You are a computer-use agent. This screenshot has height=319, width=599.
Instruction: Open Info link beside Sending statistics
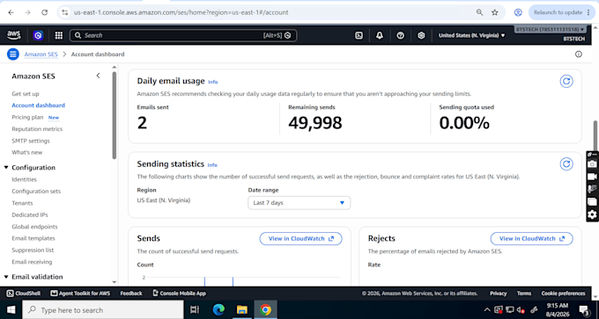212,165
